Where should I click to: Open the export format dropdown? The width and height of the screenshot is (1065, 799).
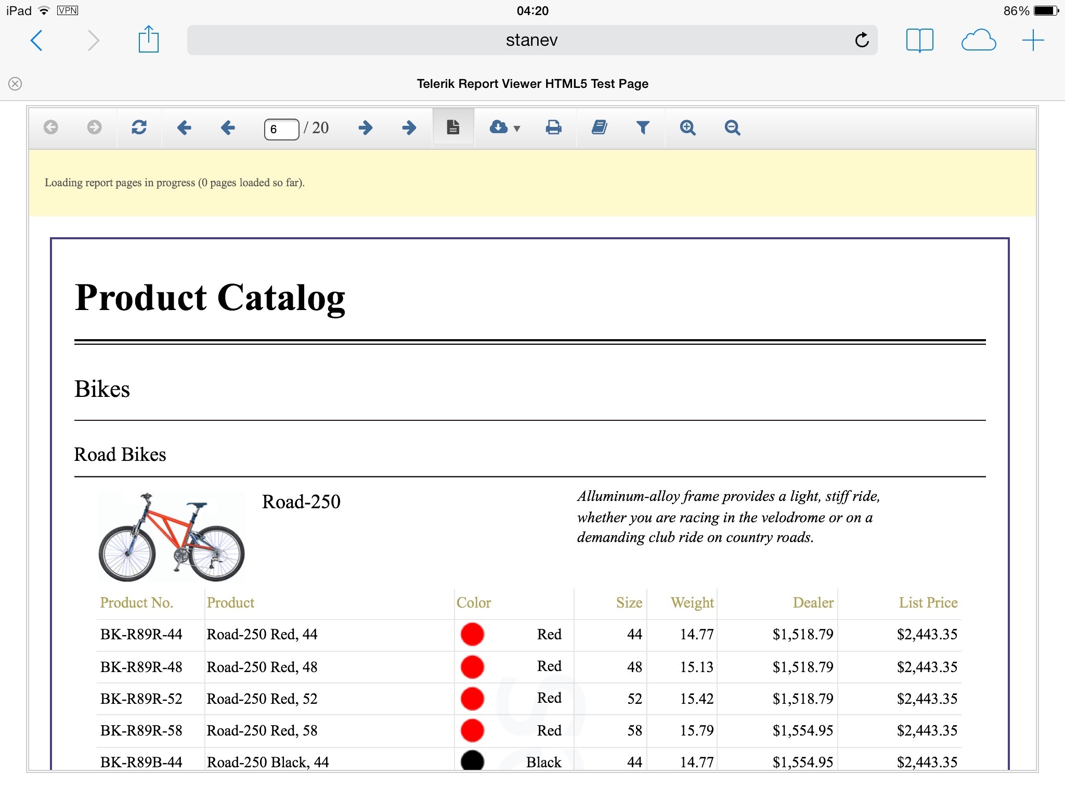click(504, 127)
